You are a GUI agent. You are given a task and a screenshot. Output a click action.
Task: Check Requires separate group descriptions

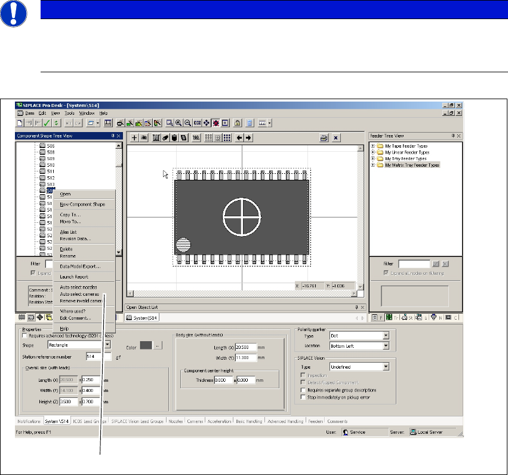[303, 390]
